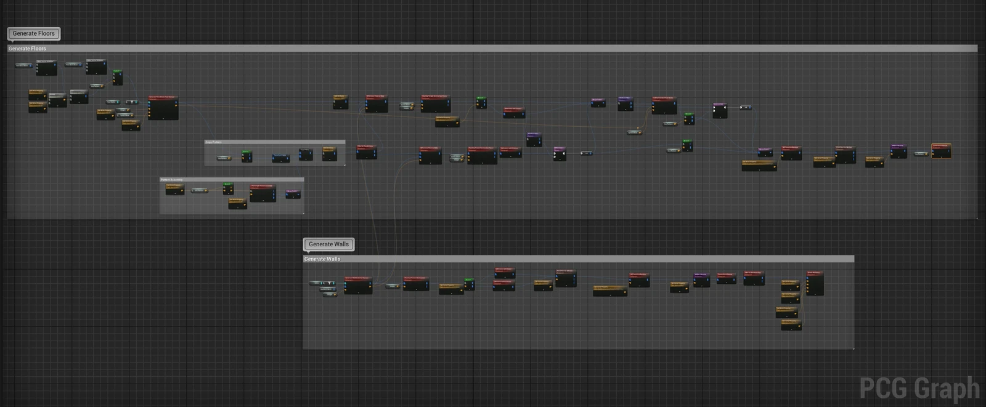Select the green Branch node inside Copy Pattern
The height and width of the screenshot is (407, 986).
click(246, 155)
